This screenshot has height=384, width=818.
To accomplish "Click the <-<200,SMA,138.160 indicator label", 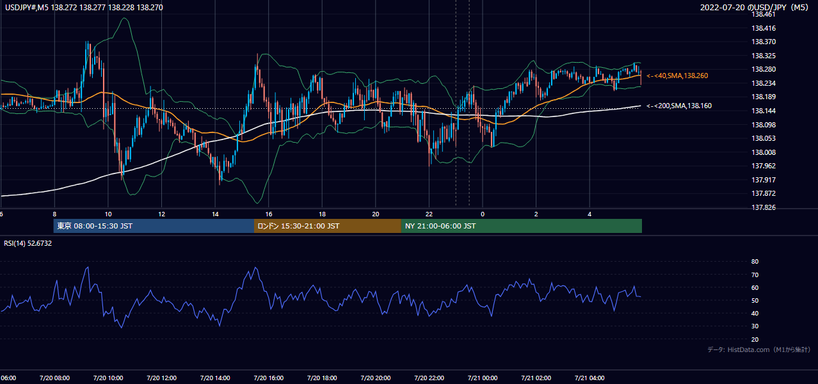I will click(679, 106).
